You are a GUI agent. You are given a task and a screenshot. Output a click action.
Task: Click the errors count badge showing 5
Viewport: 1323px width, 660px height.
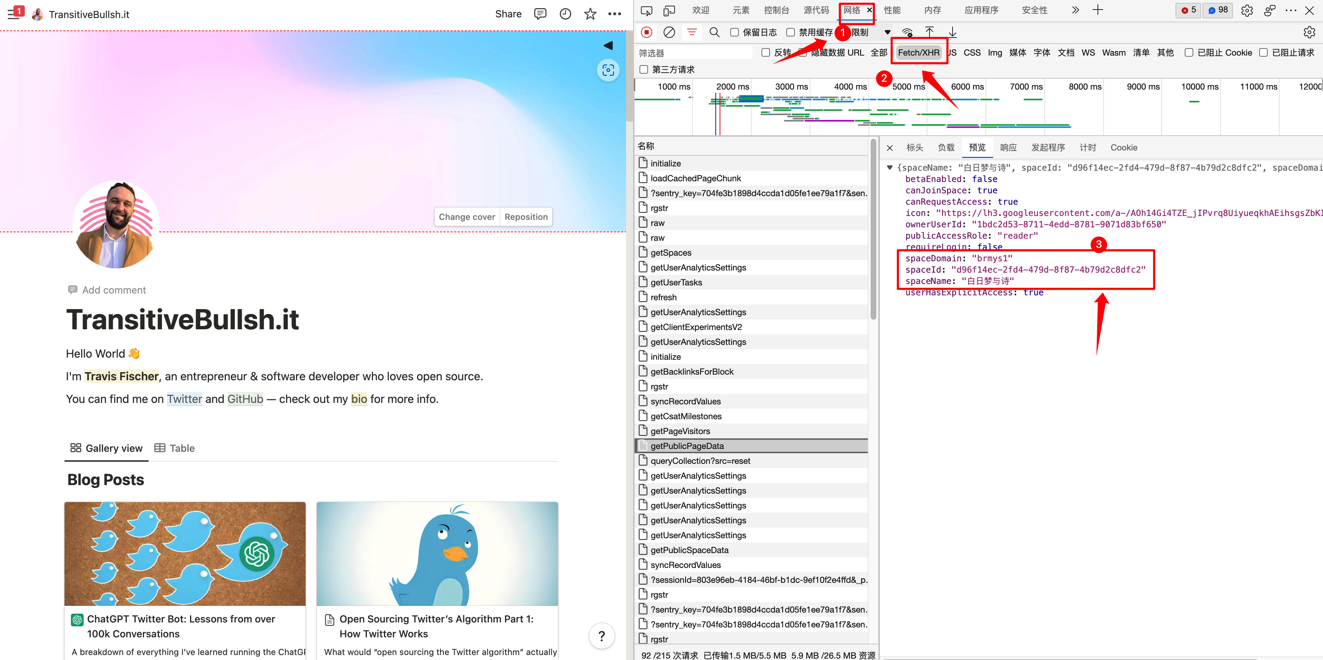tap(1188, 10)
